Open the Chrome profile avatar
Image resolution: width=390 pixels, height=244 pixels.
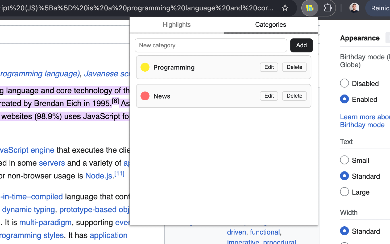point(354,8)
